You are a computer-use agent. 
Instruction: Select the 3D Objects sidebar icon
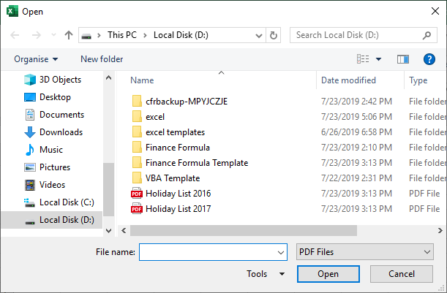tap(30, 80)
